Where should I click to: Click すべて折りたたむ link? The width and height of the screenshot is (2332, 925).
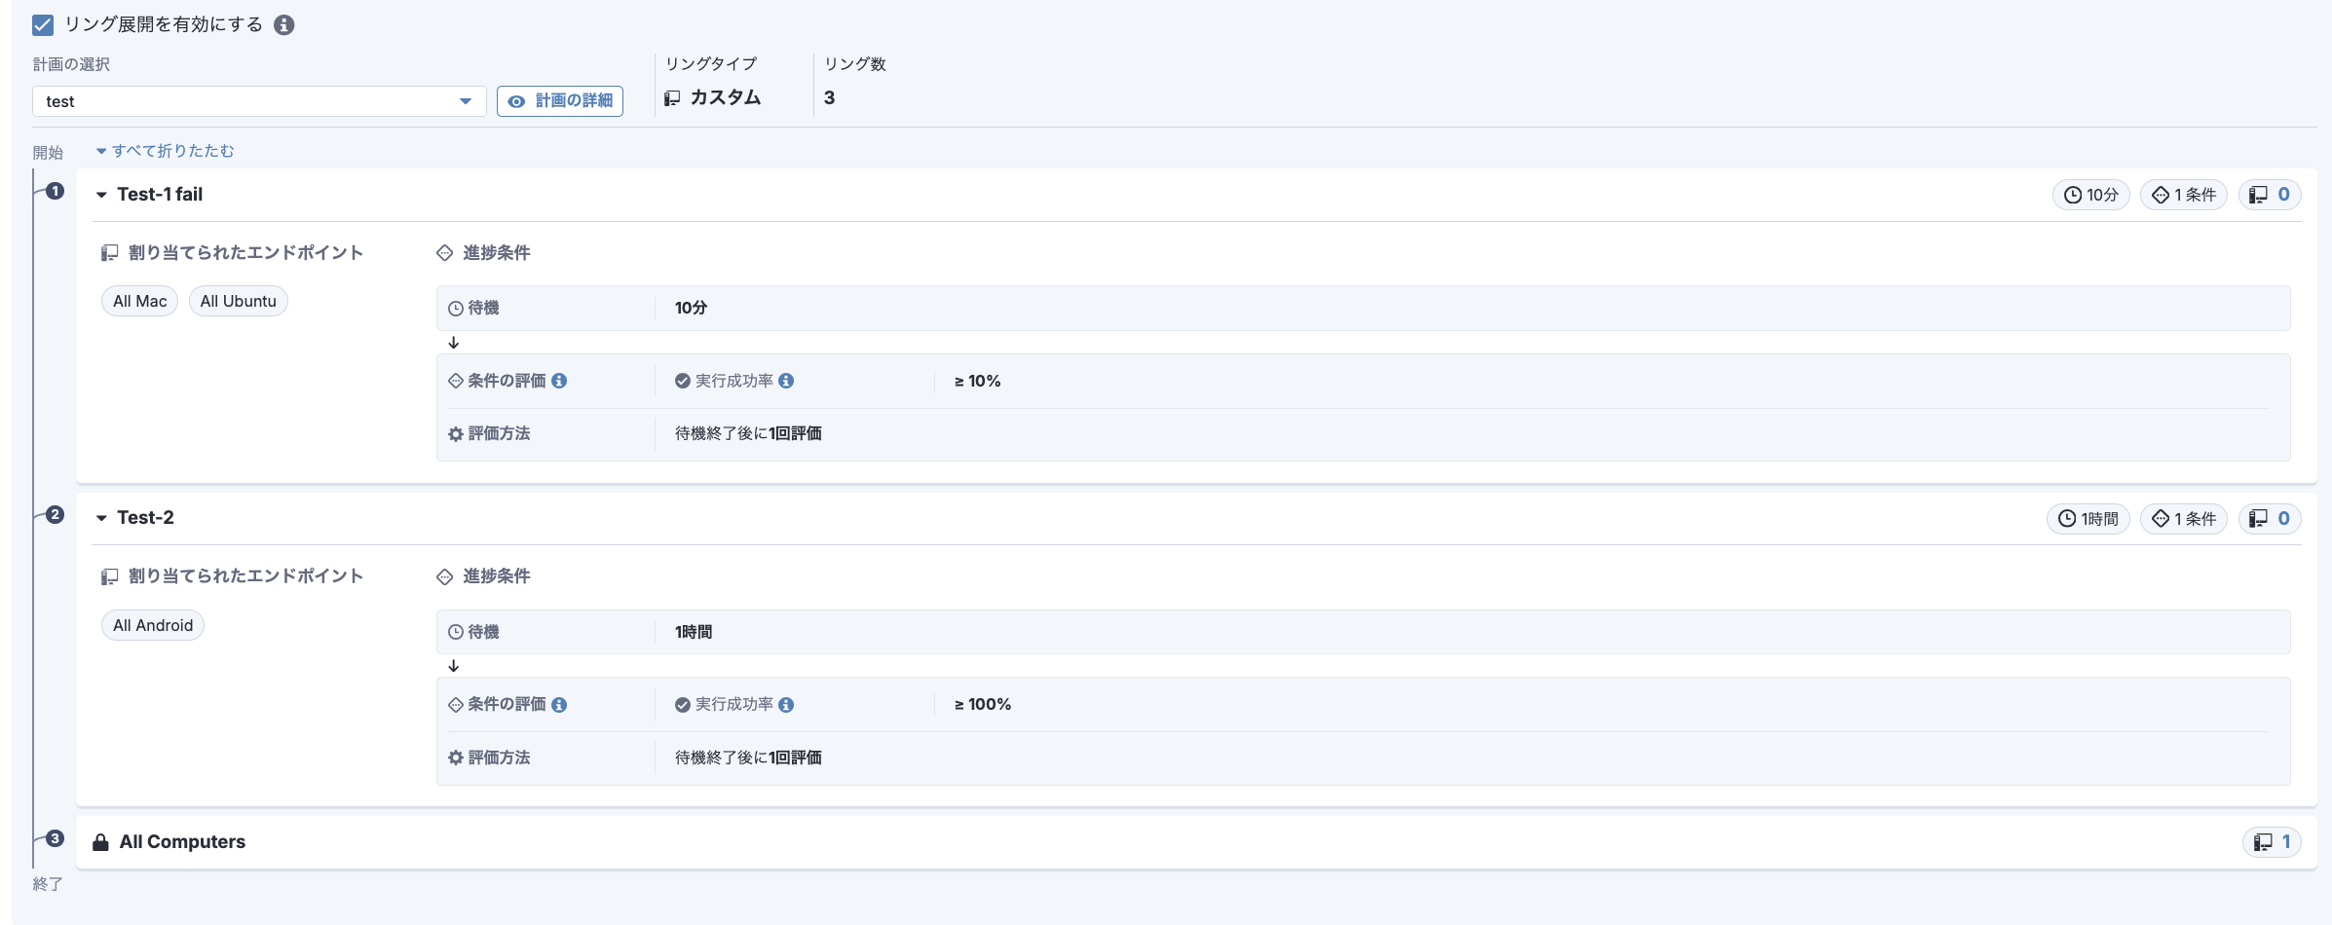166,151
